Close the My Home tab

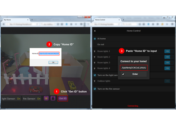[x=28, y=20]
